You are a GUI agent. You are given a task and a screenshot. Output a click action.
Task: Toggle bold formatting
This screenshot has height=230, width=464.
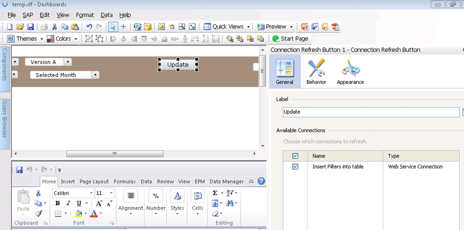click(x=58, y=203)
